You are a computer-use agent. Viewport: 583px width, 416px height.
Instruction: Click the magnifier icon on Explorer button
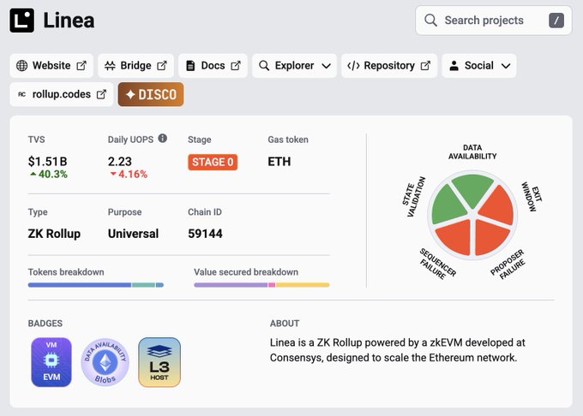pyautogui.click(x=264, y=66)
